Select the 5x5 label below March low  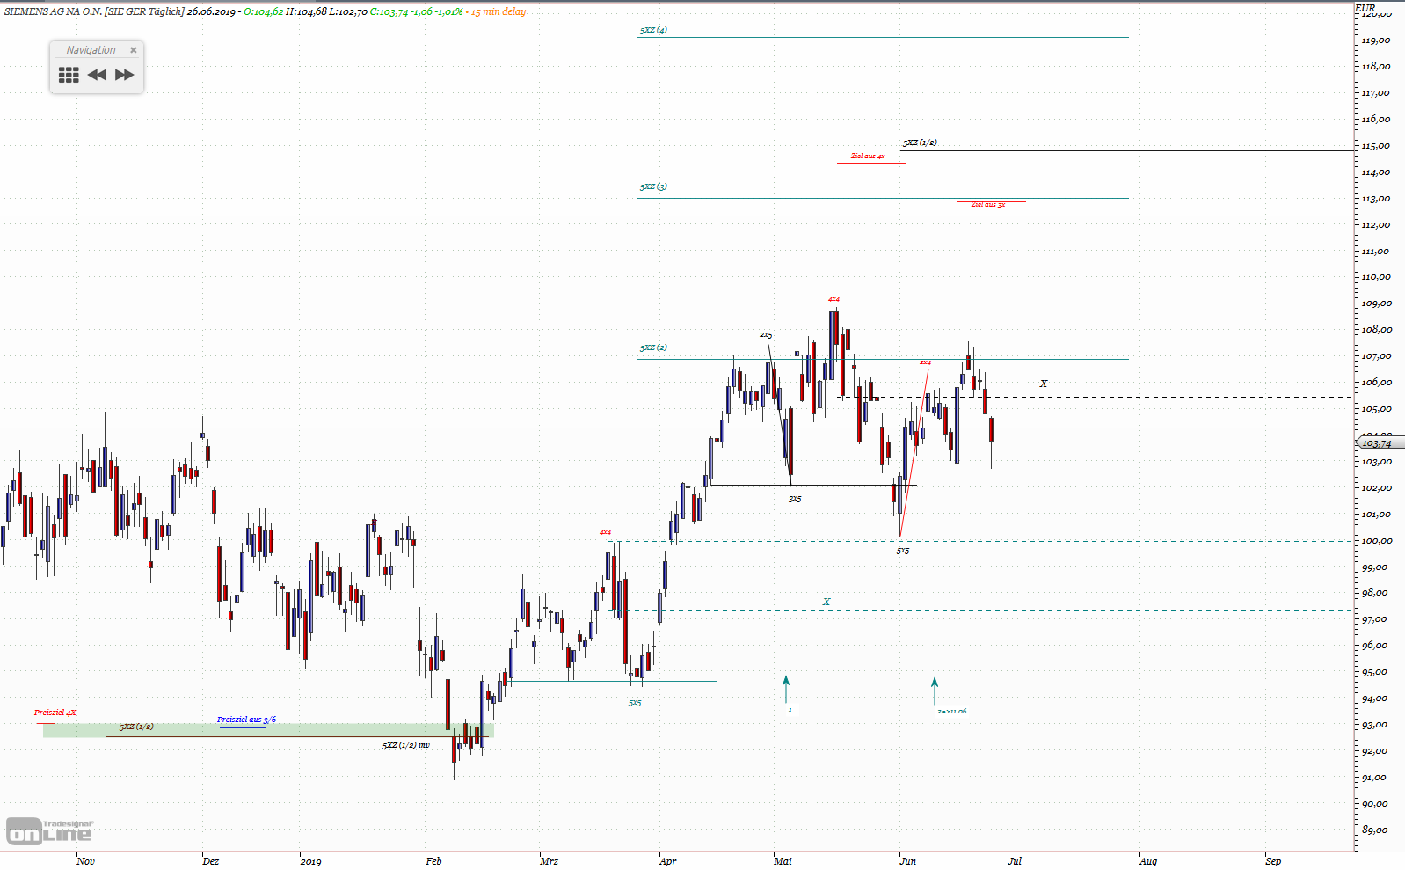pos(635,703)
